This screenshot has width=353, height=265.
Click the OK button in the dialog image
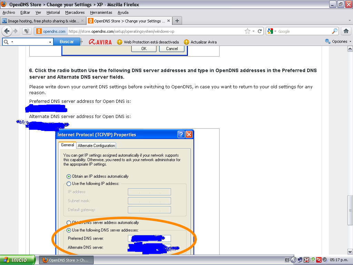[x=144, y=48]
